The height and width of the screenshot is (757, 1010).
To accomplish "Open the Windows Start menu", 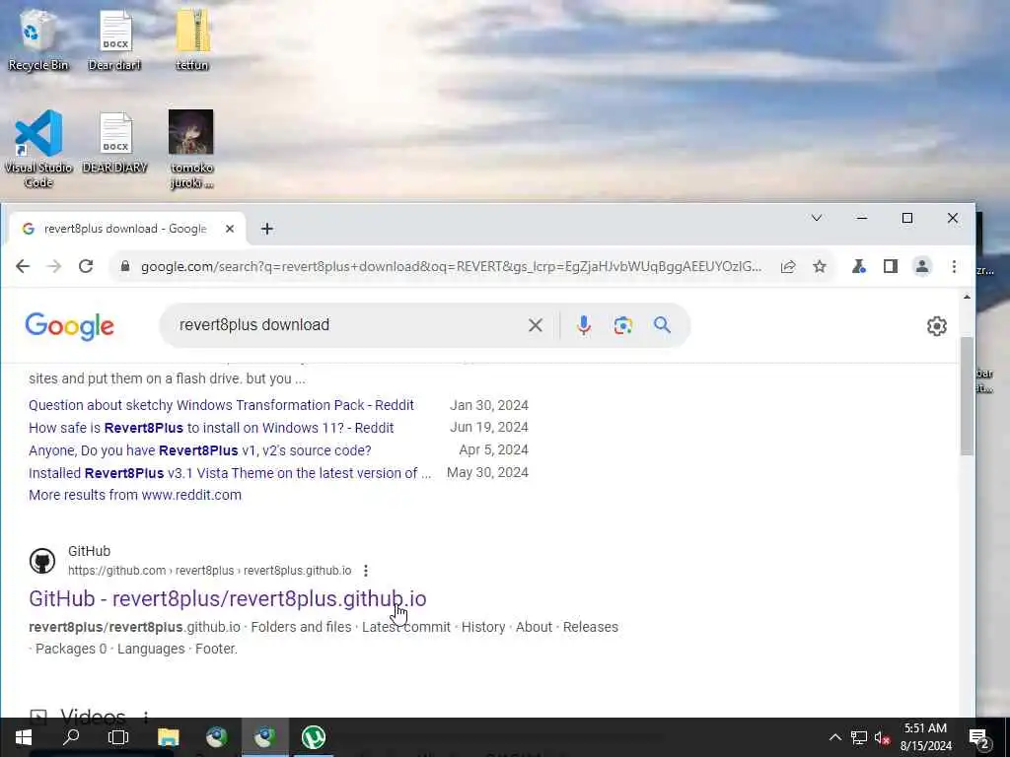I will (x=24, y=737).
